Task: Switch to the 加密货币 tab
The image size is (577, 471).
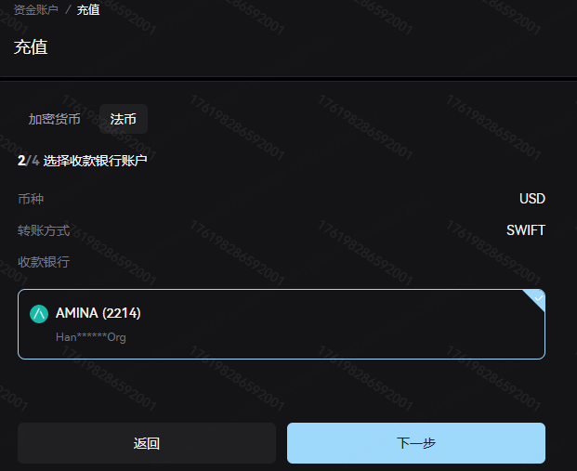Action: 55,119
